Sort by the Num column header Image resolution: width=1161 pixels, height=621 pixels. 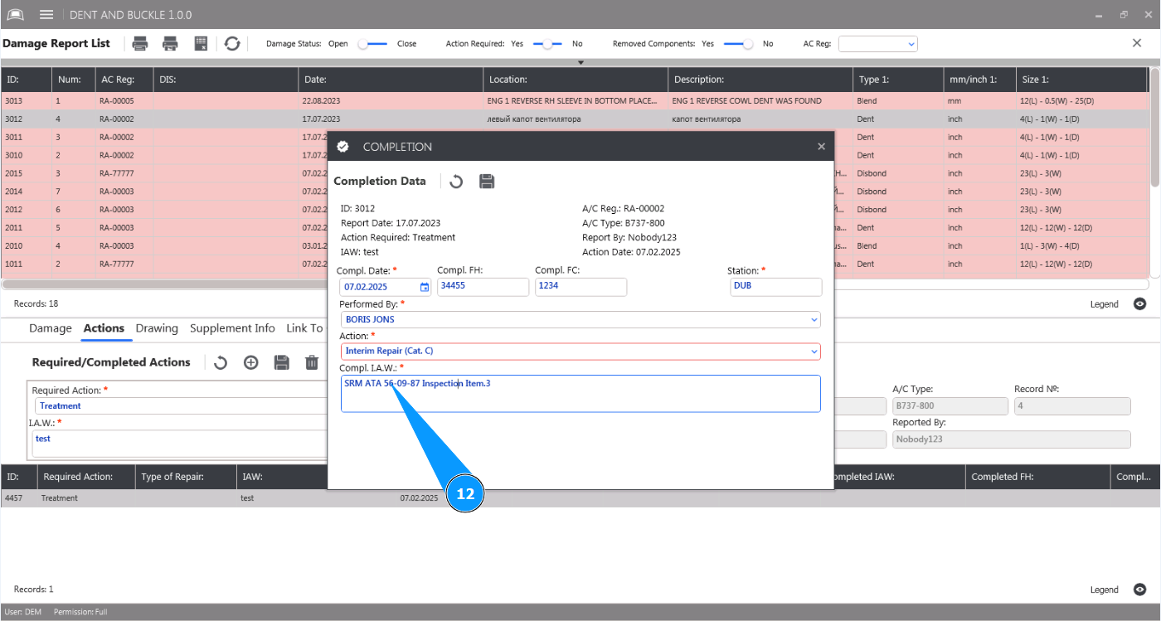tap(72, 80)
